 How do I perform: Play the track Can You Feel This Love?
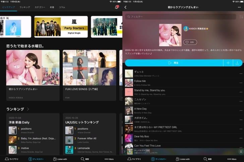pos(181,146)
